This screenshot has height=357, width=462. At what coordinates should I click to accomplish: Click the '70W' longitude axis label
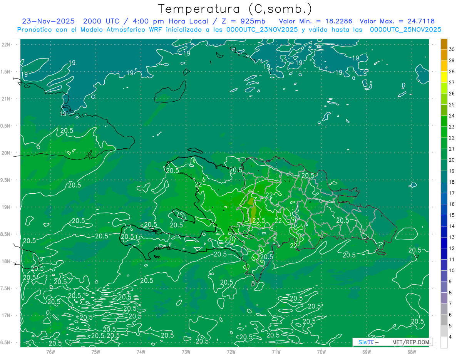pos(321,352)
